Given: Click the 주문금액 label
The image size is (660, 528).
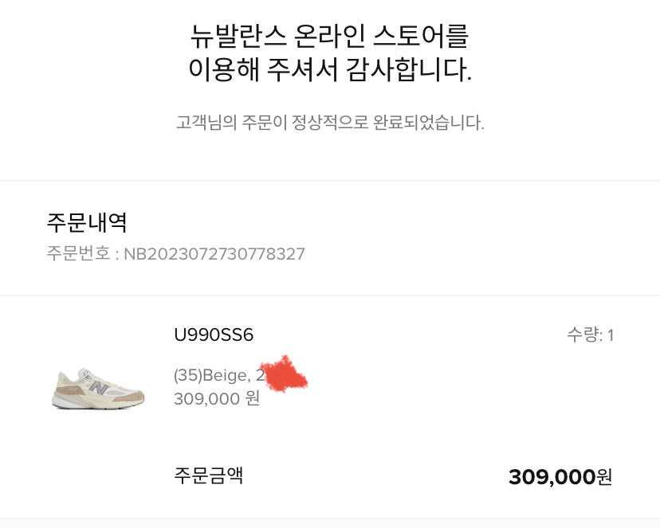Looking at the screenshot, I should click(x=208, y=476).
